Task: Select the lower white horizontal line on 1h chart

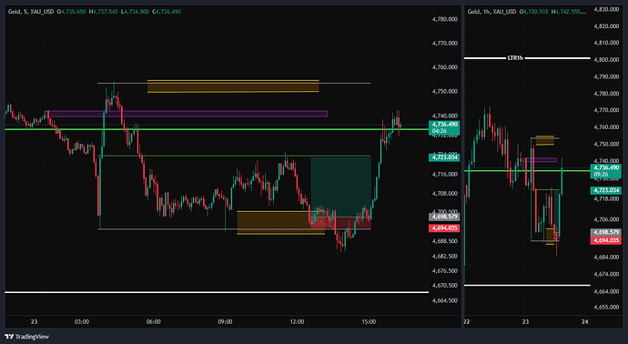Action: pyautogui.click(x=527, y=285)
